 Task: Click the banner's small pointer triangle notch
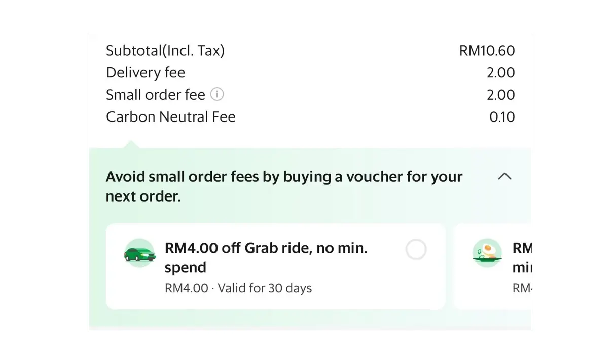[130, 145]
